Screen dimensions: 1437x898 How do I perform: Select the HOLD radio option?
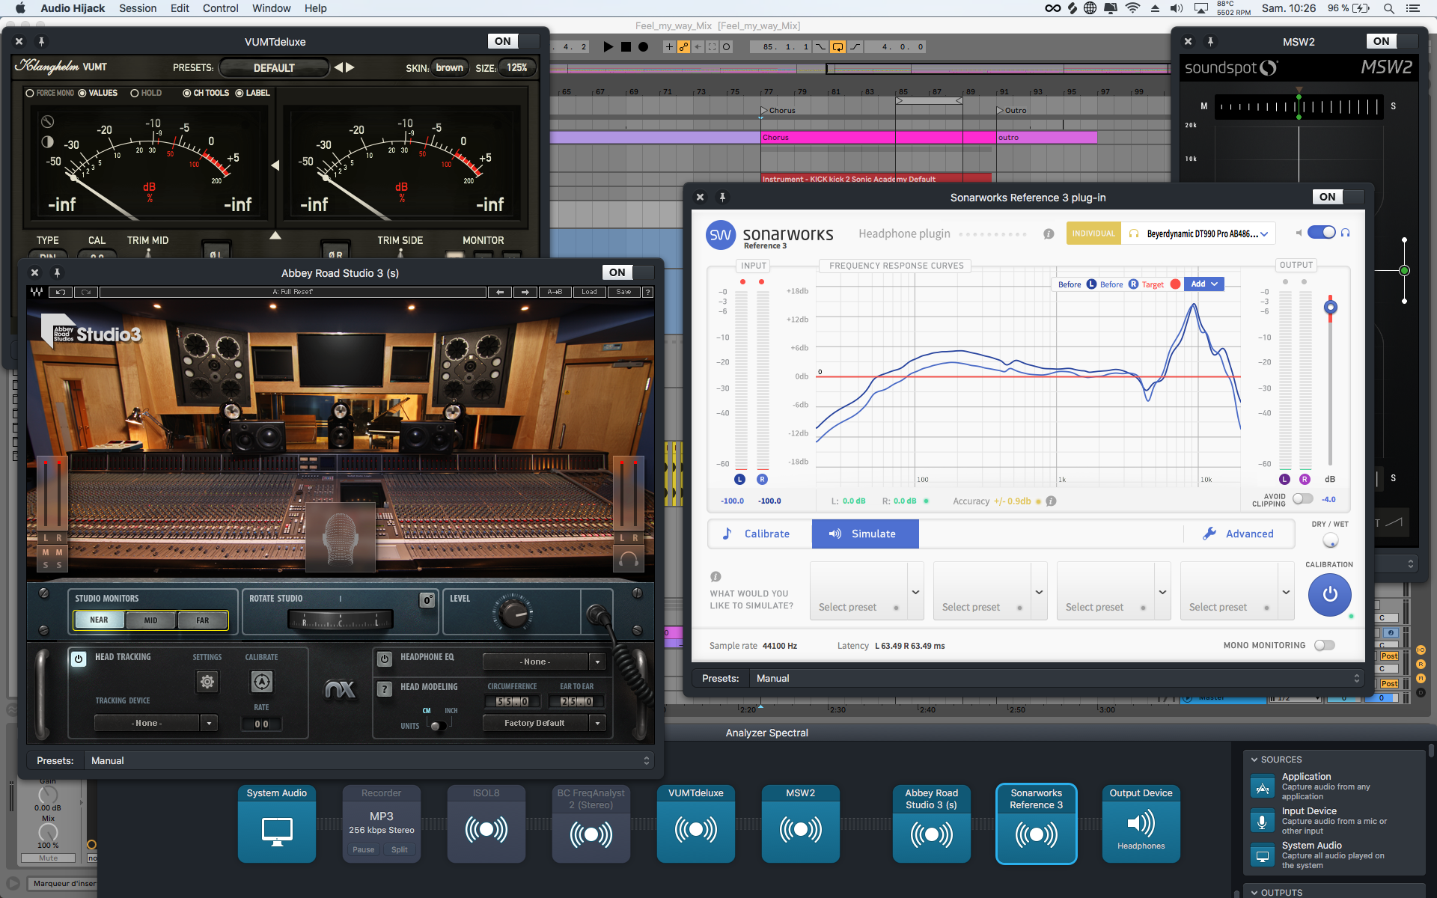coord(135,94)
